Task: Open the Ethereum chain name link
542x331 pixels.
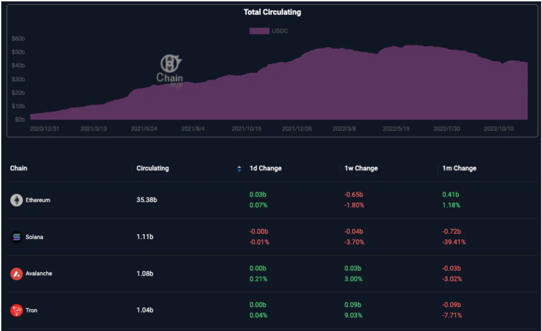Action: coord(38,200)
